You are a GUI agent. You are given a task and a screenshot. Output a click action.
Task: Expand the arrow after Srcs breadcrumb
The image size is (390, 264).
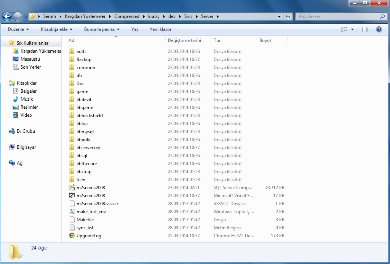coord(196,16)
